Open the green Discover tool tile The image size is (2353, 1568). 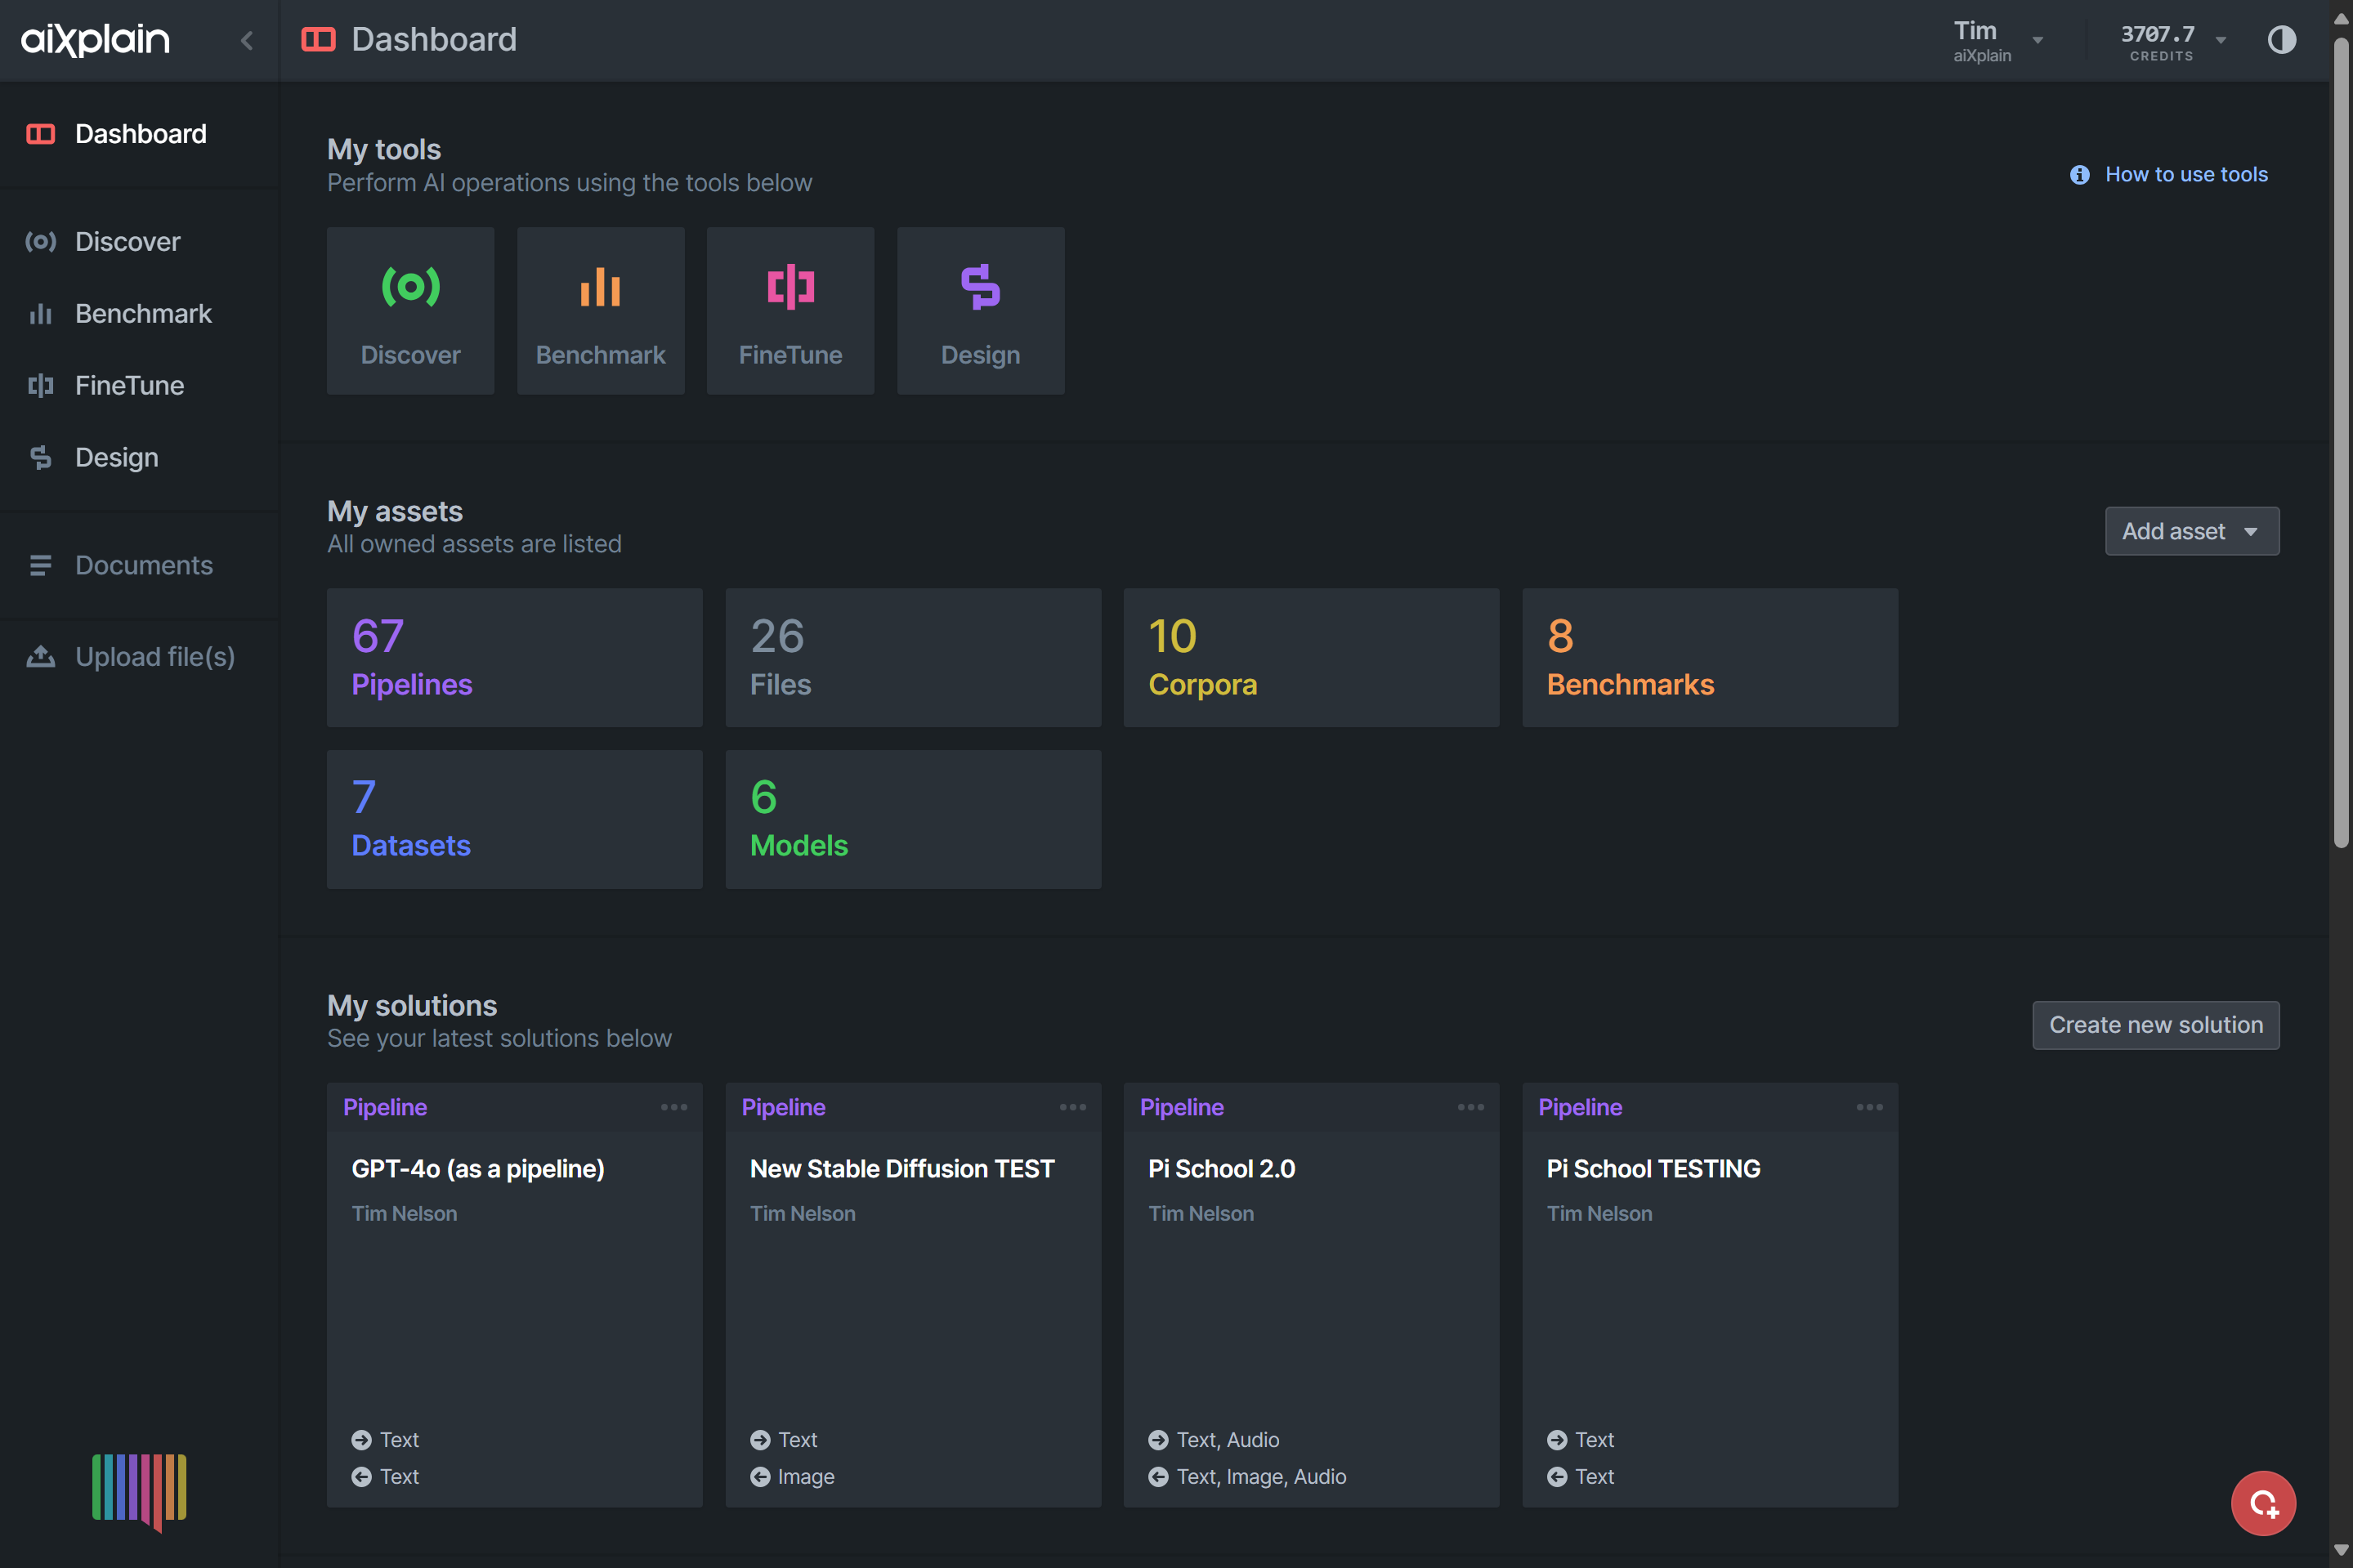pos(410,310)
